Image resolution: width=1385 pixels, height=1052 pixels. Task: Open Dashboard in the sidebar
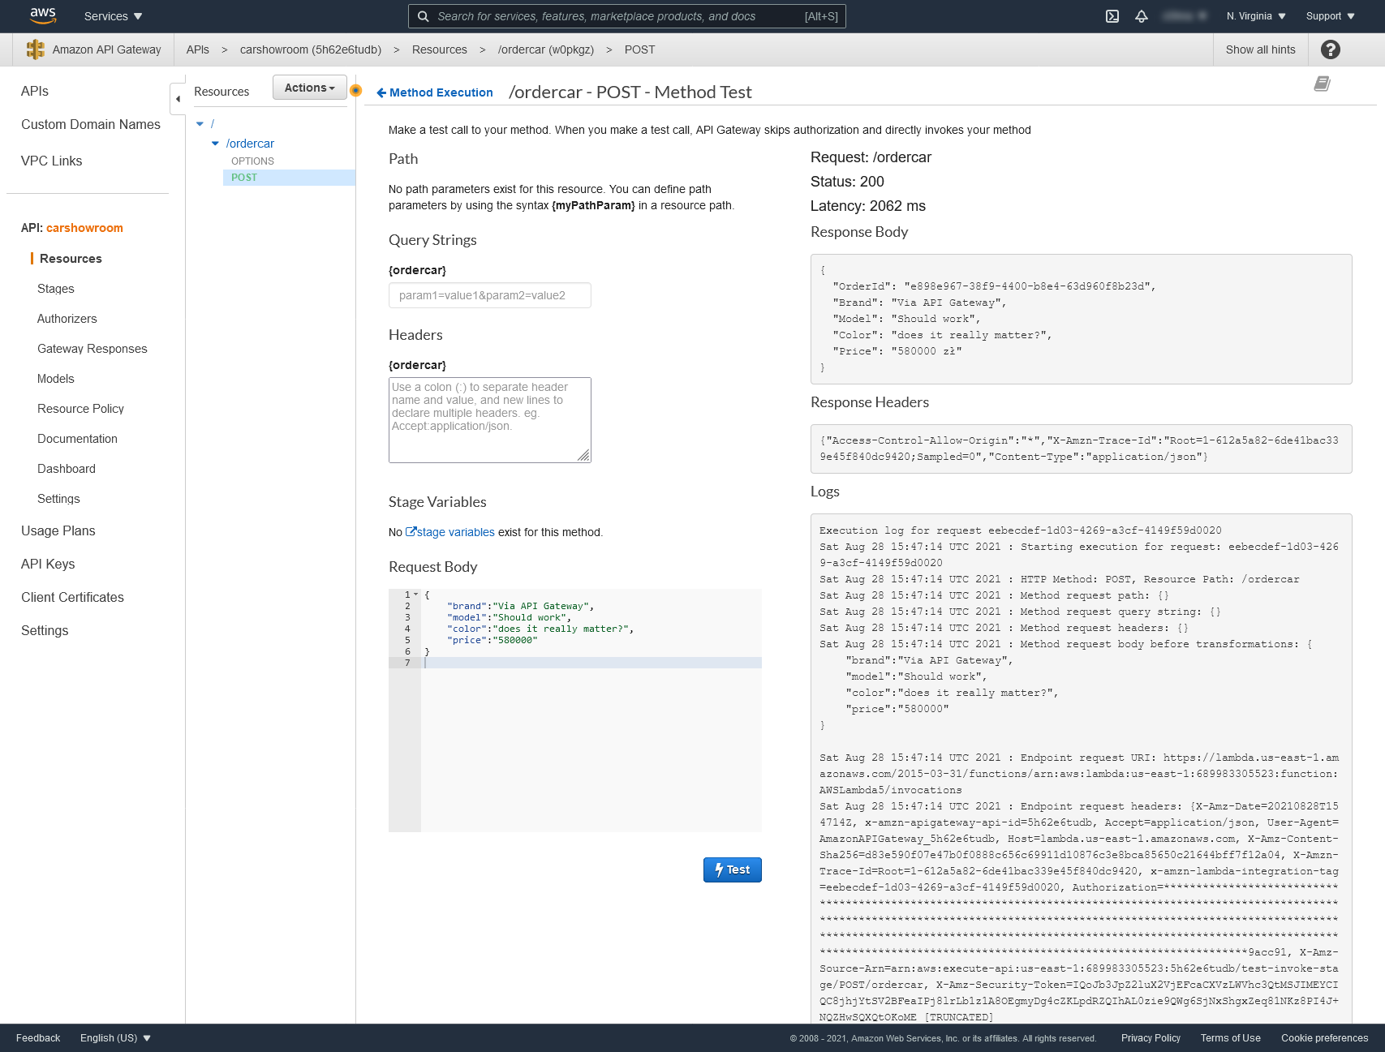pyautogui.click(x=67, y=469)
